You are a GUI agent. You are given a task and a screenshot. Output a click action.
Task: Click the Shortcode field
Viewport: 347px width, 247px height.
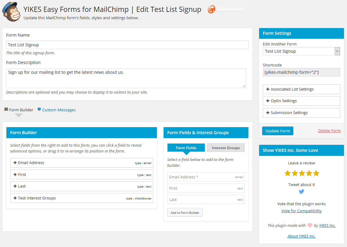pyautogui.click(x=301, y=72)
